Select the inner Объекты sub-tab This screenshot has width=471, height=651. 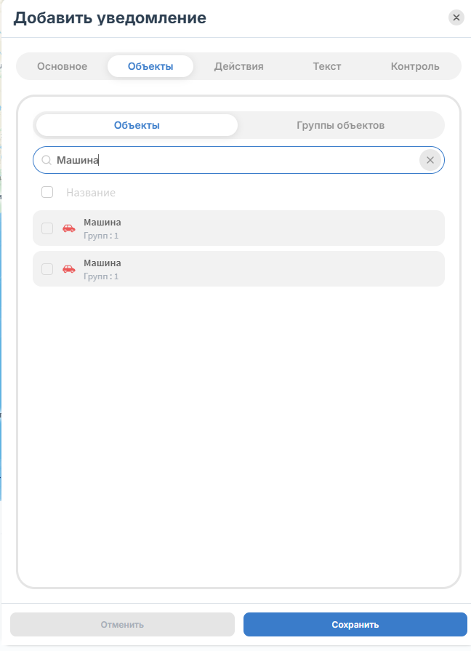137,125
